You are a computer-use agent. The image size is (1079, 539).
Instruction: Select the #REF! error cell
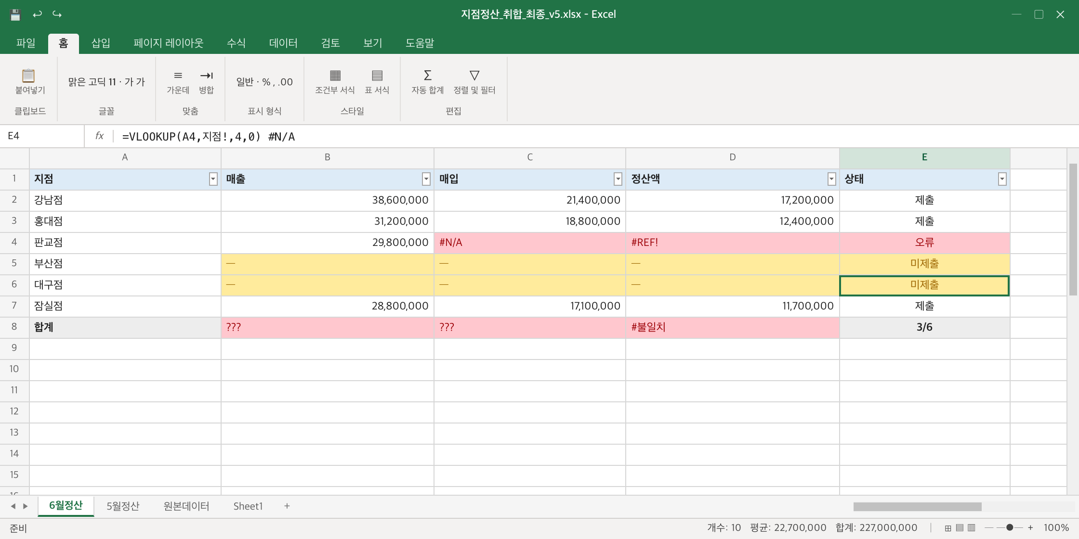coord(733,243)
